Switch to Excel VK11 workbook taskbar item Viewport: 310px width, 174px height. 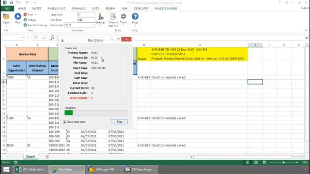(x=31, y=170)
